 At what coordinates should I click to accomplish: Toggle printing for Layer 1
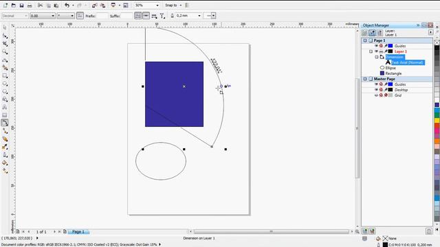381,51
